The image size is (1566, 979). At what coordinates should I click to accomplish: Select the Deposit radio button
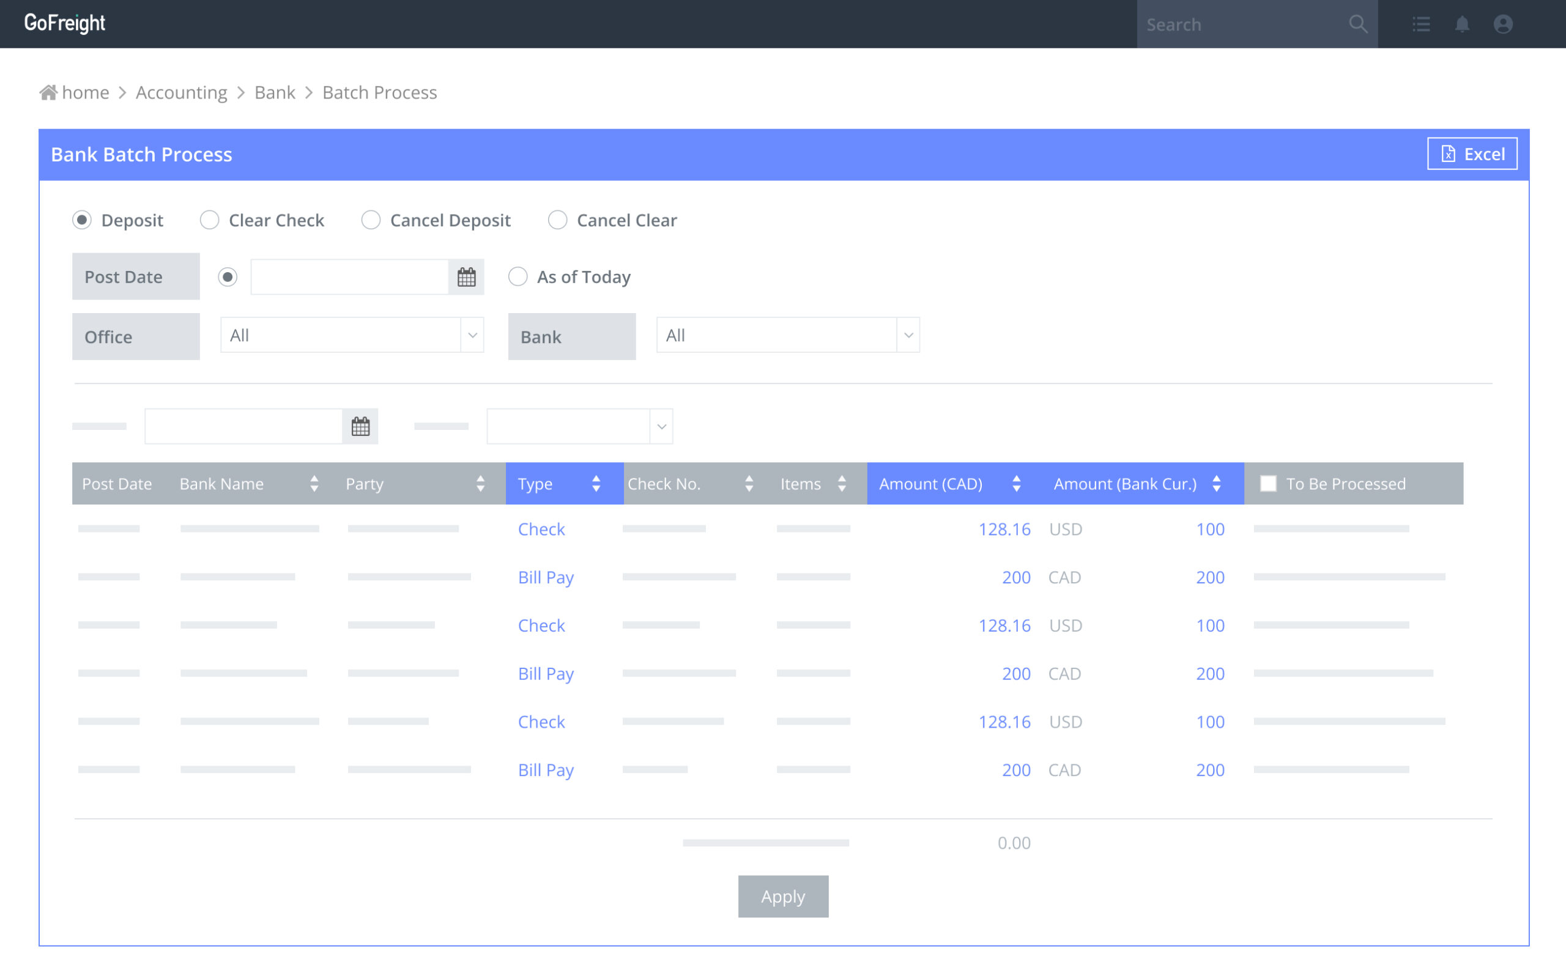click(84, 220)
